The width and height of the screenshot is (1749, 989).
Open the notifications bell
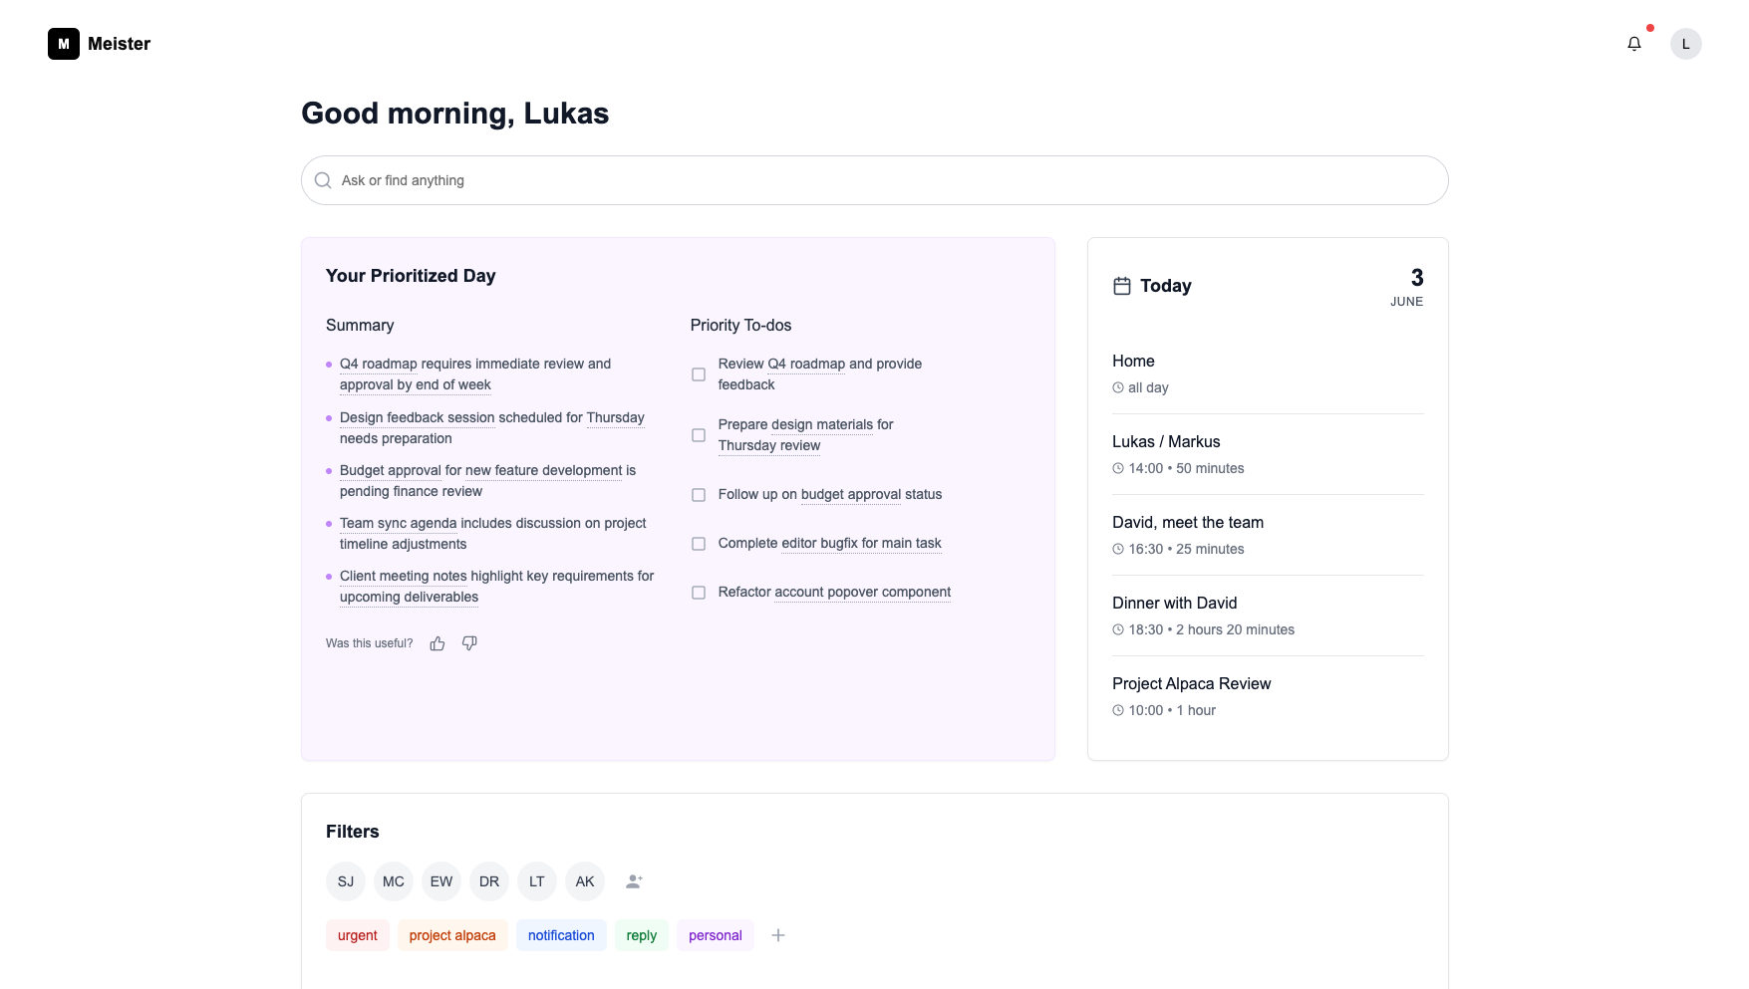pos(1634,44)
